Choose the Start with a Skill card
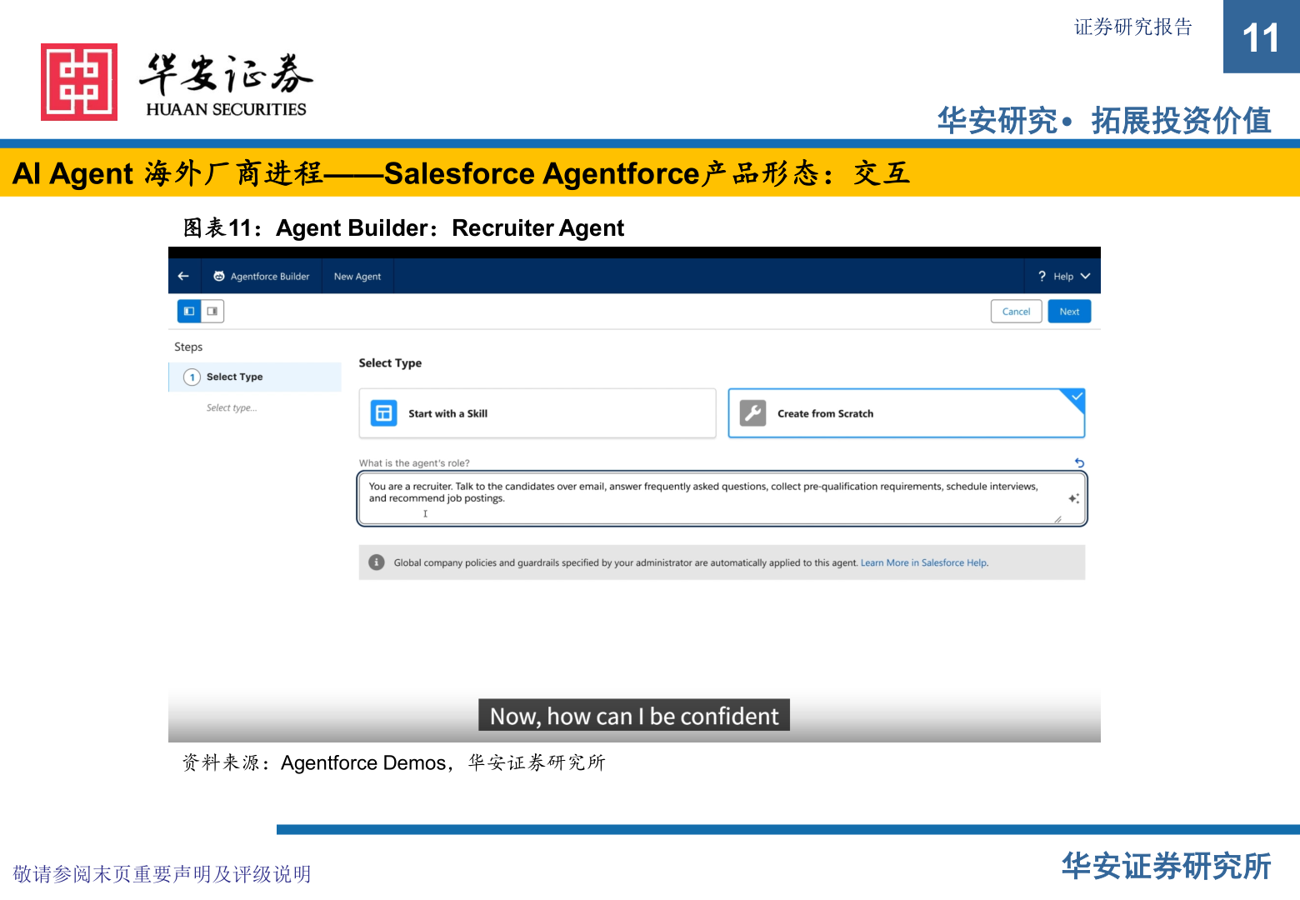This screenshot has height=900, width=1300. click(537, 413)
